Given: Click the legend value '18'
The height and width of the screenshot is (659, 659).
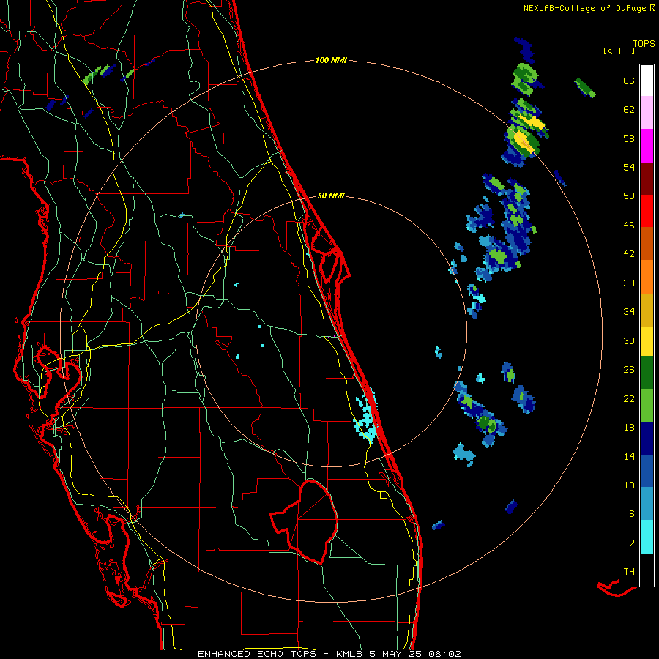Looking at the screenshot, I should pos(629,428).
